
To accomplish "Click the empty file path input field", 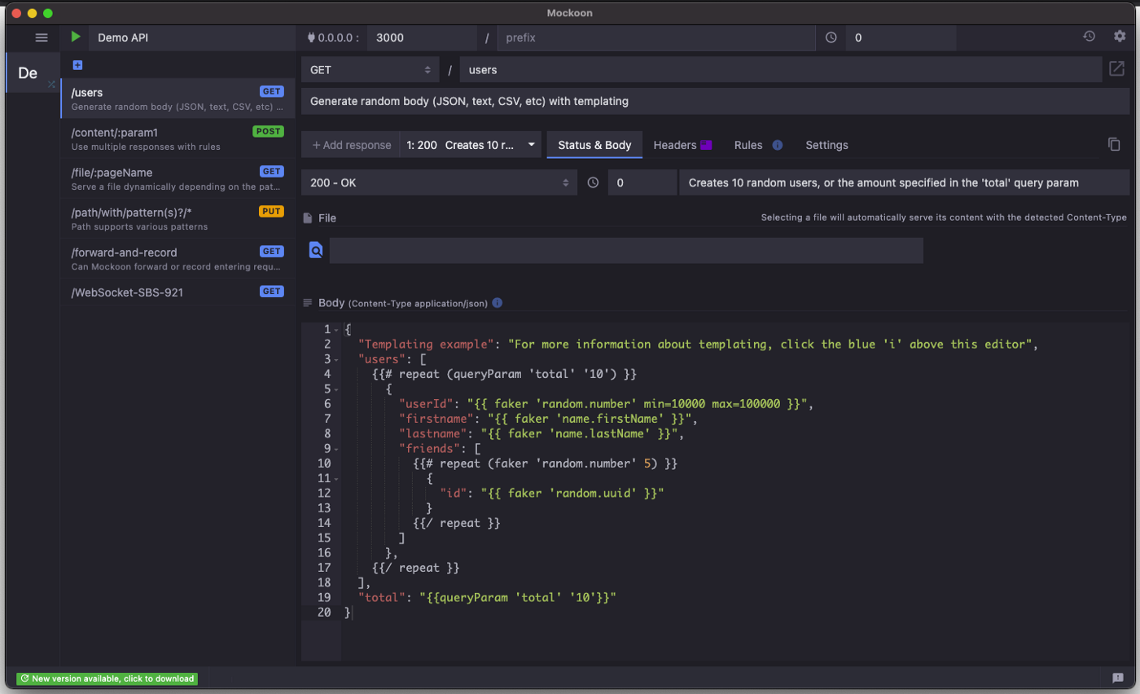I will [625, 250].
